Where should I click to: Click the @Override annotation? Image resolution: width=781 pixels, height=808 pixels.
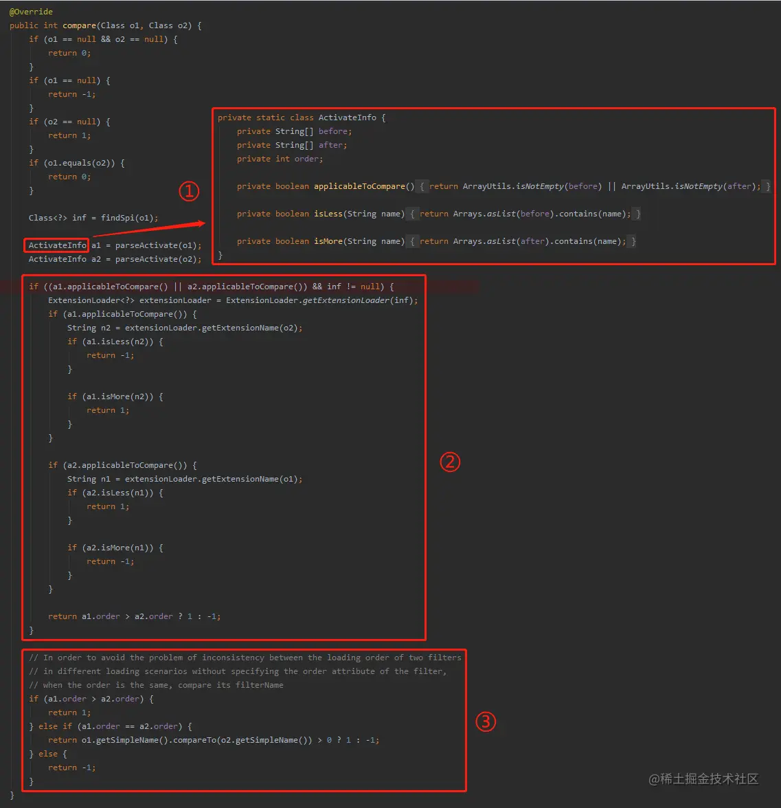click(x=31, y=11)
